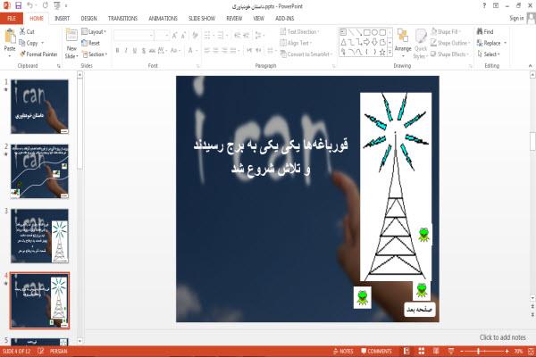Screen dimensions: 536x357
Task: Open the Layout dropdown
Action: [x=94, y=32]
